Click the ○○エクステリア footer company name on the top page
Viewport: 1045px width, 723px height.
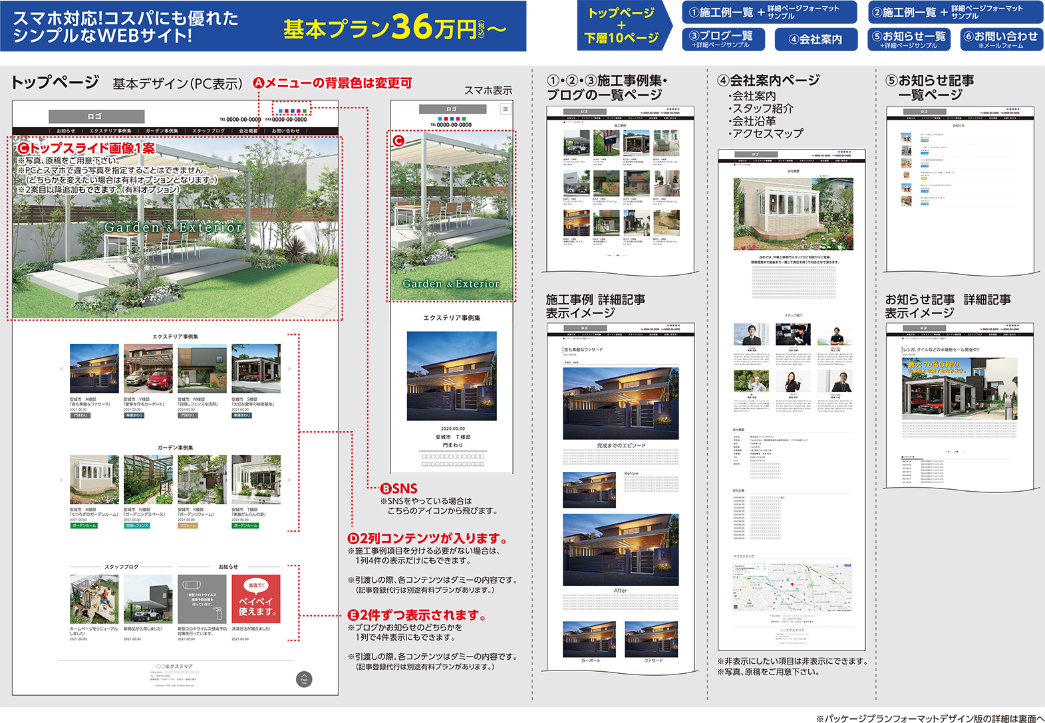(174, 666)
